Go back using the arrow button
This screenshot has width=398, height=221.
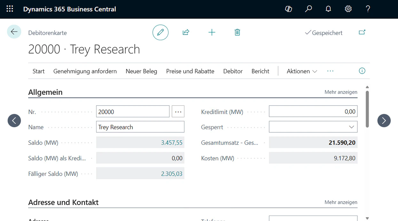(14, 32)
